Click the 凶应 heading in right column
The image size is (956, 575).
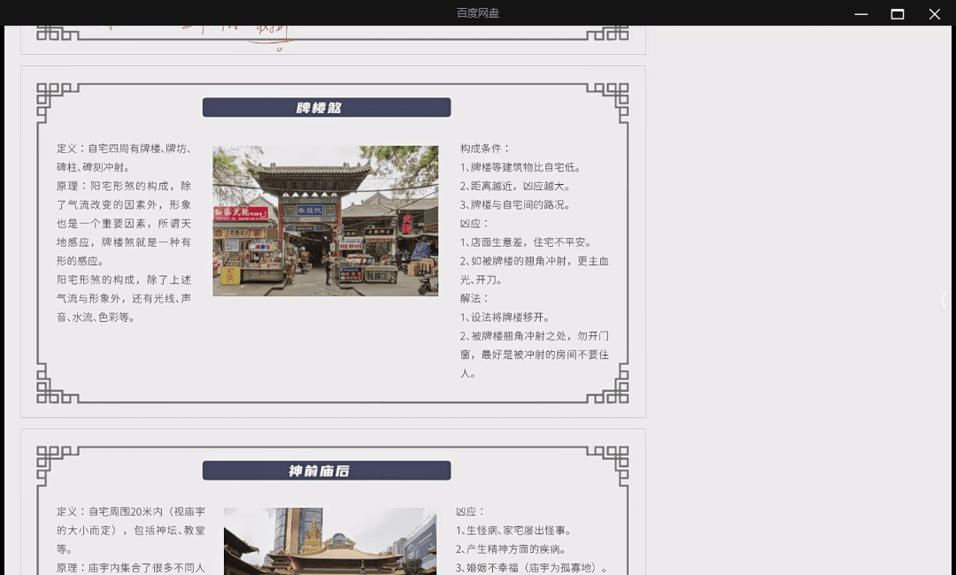pyautogui.click(x=474, y=223)
